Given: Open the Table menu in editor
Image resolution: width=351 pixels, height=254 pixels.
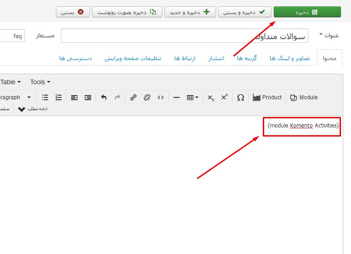Looking at the screenshot, I should pos(10,82).
